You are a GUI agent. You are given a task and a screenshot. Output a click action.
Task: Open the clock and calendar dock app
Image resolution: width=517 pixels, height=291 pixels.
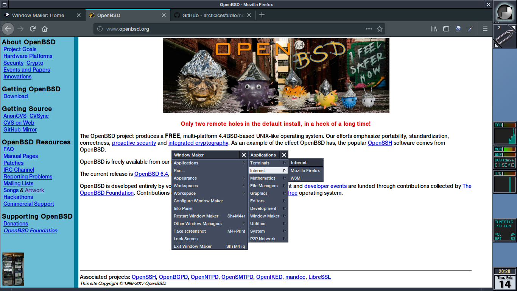505,278
